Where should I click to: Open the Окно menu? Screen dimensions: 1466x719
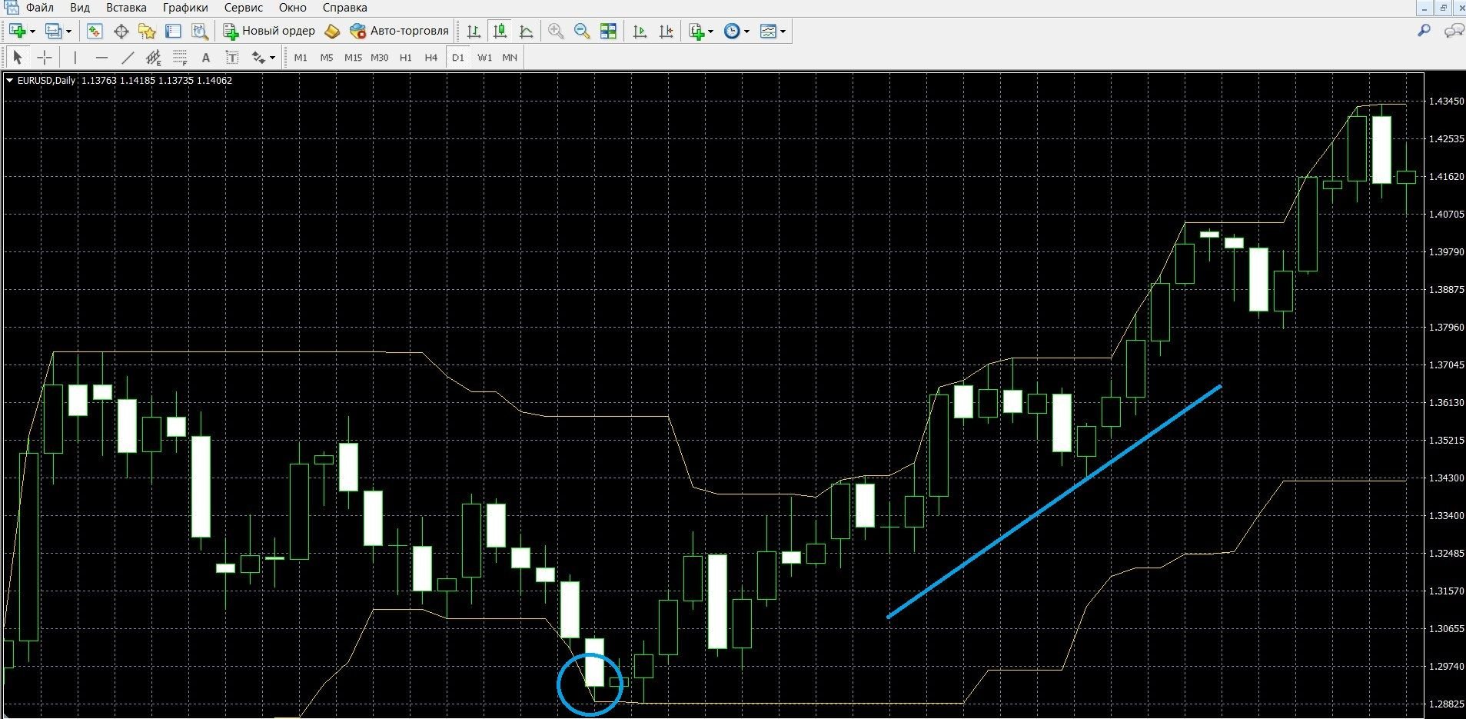(293, 8)
